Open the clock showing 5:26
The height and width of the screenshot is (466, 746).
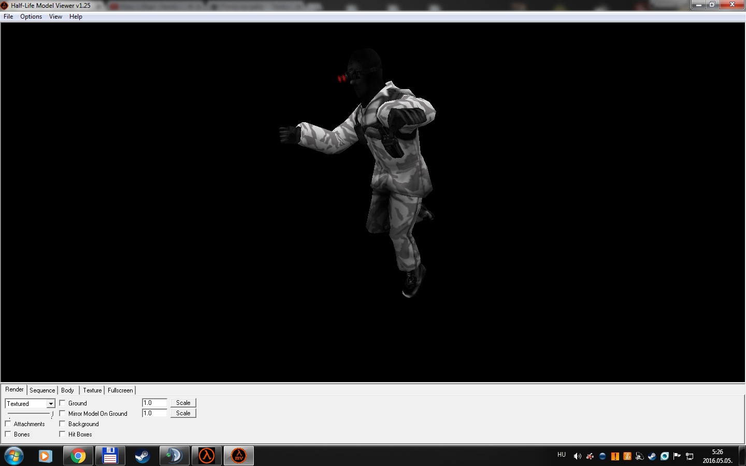tap(717, 456)
